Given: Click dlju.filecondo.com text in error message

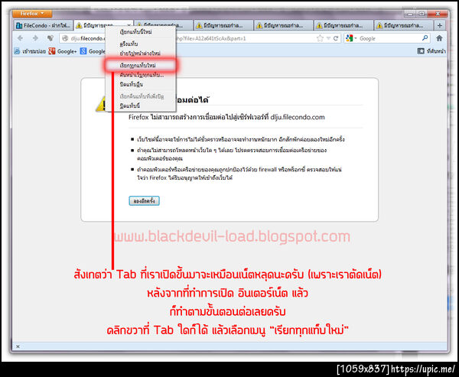Looking at the screenshot, I should [x=298, y=117].
